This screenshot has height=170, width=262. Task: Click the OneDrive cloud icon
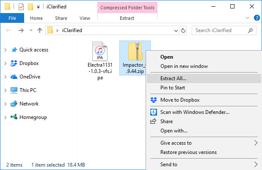coord(14,77)
